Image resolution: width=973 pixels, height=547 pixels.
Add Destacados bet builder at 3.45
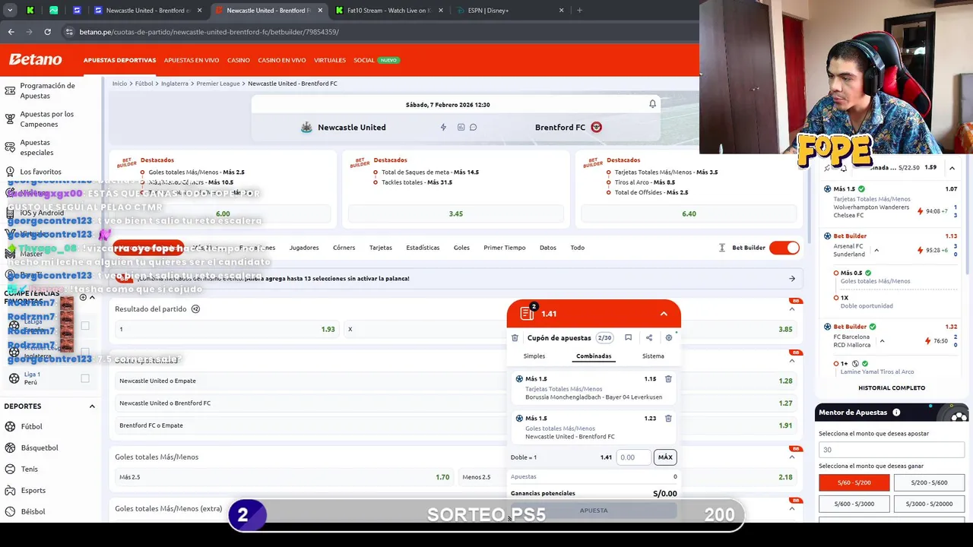click(x=455, y=213)
